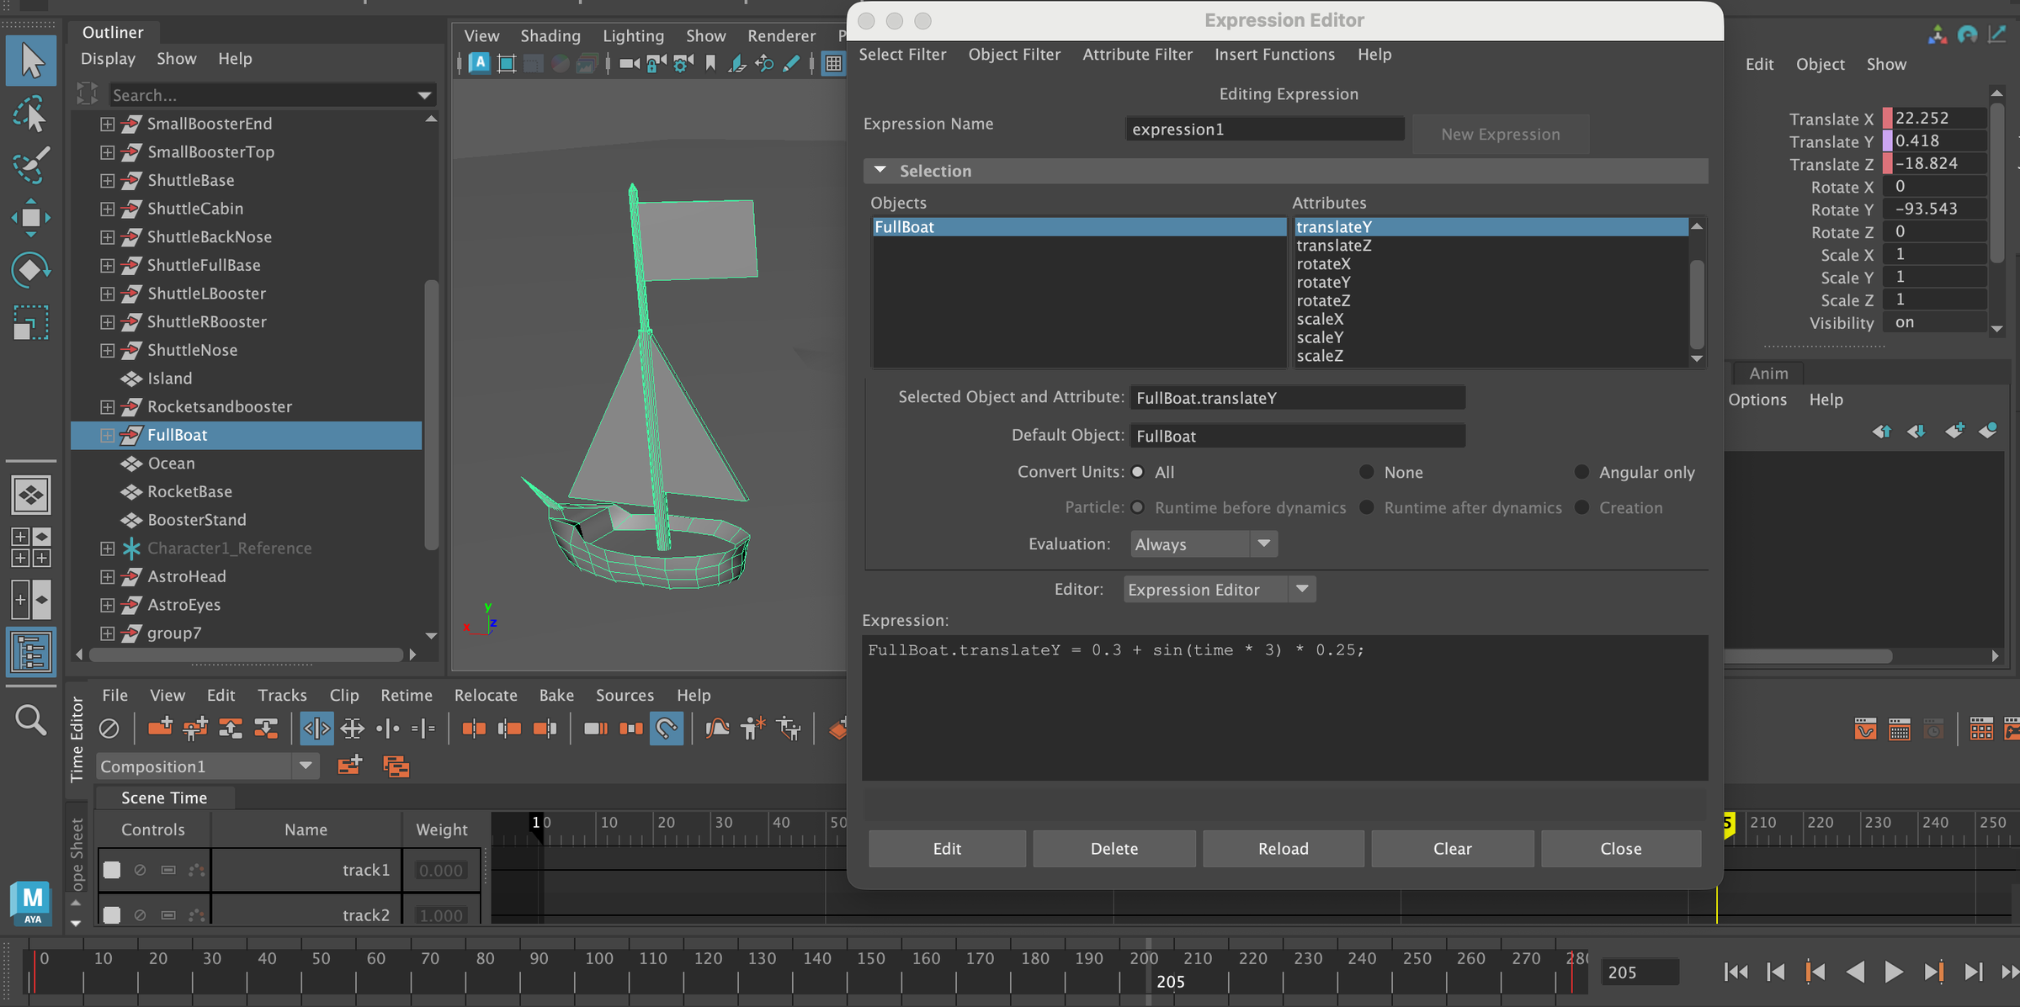Open the Evaluation Always dropdown

1204,543
